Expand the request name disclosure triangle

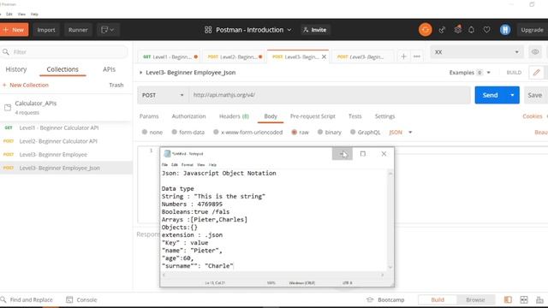click(x=140, y=73)
